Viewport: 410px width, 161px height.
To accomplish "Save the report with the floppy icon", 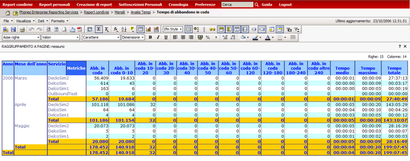I will [13, 29].
